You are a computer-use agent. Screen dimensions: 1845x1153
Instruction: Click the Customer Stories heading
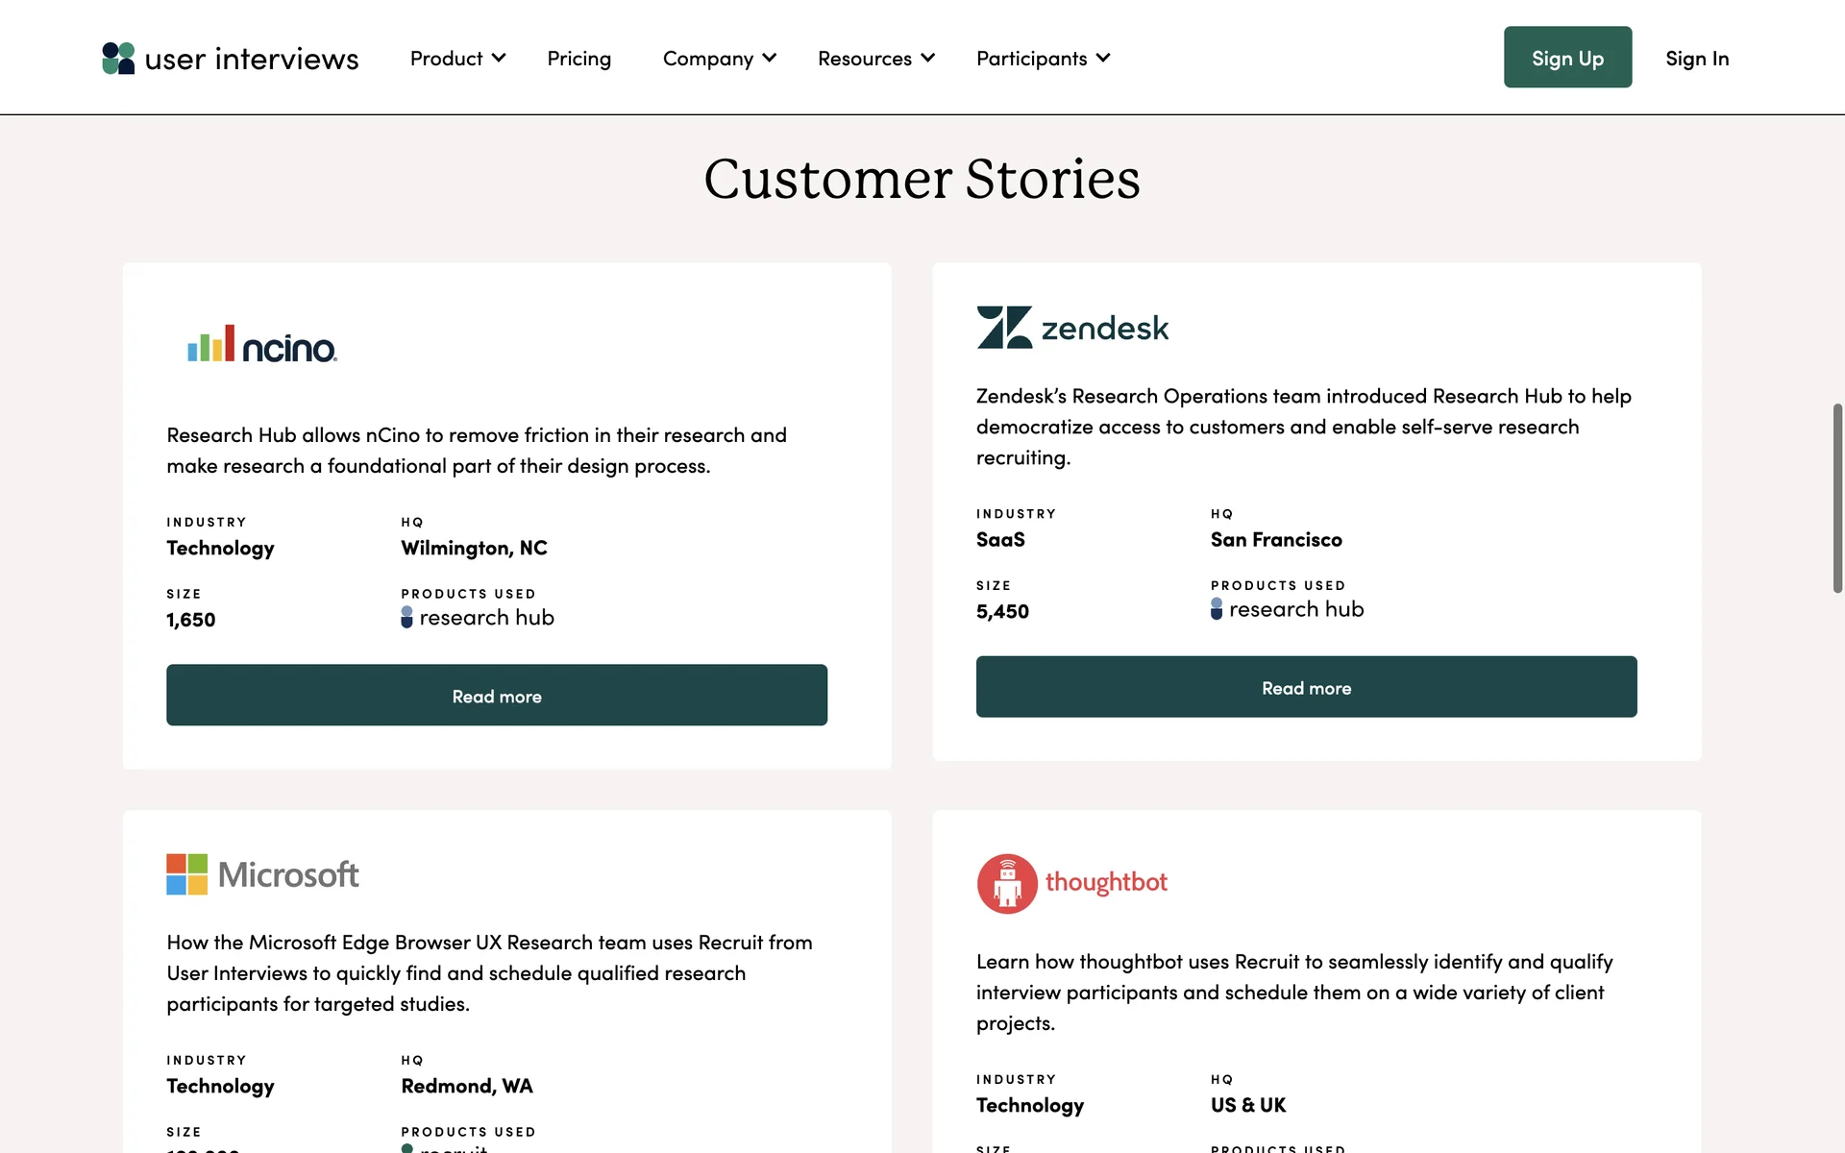(x=922, y=179)
